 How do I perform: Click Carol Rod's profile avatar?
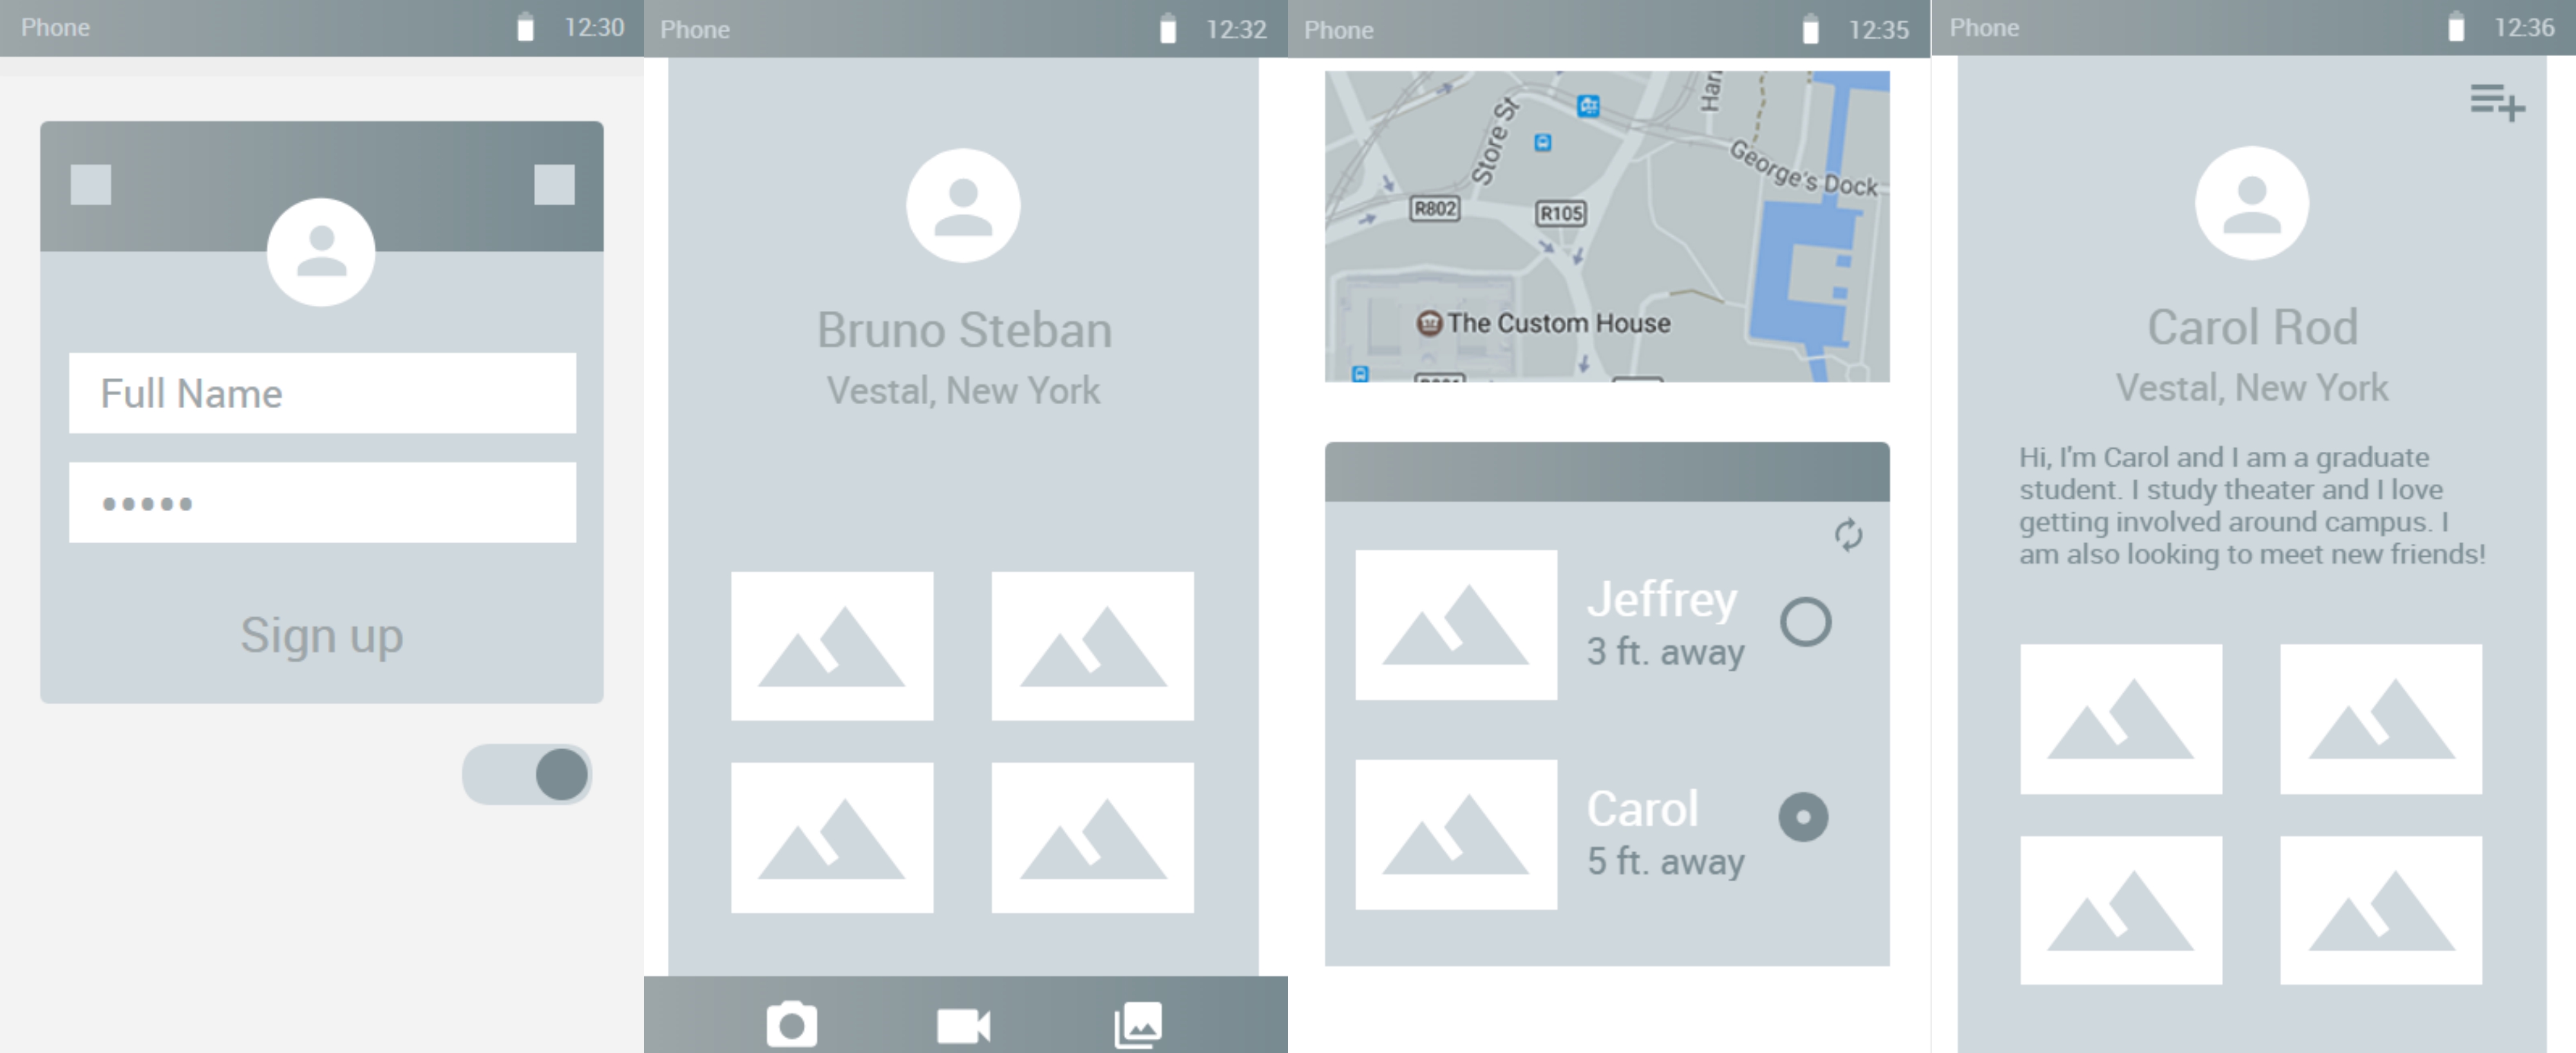pos(2251,203)
